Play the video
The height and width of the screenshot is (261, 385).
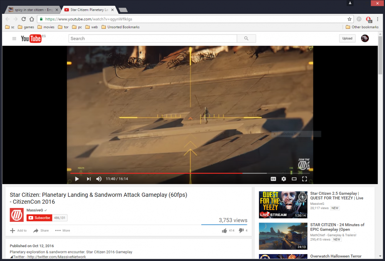tap(77, 179)
